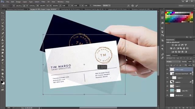Cancel the transform with circle-slash icon

coord(133,6)
